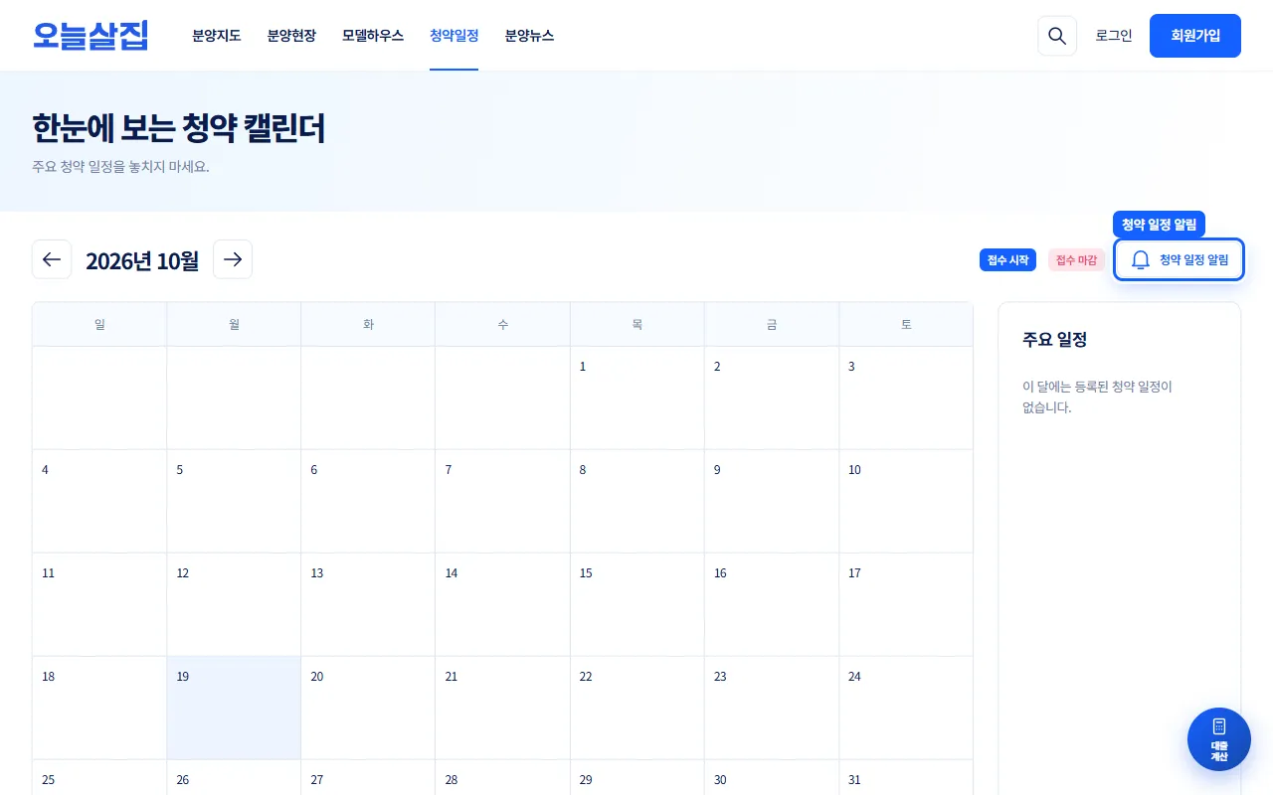Select October 1 on the calendar
The image size is (1273, 795).
pyautogui.click(x=637, y=397)
